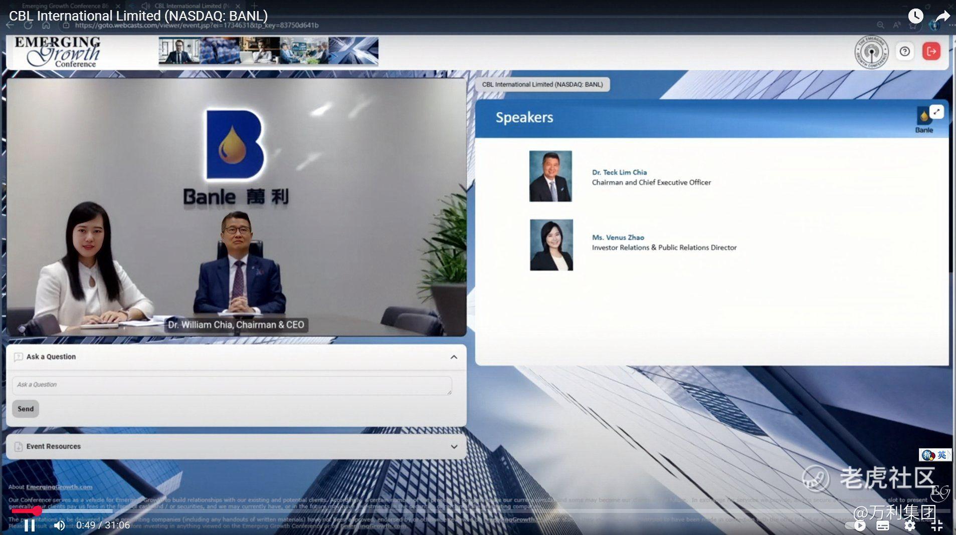This screenshot has height=535, width=956.
Task: Collapse the Ask a Question panel
Action: 454,357
